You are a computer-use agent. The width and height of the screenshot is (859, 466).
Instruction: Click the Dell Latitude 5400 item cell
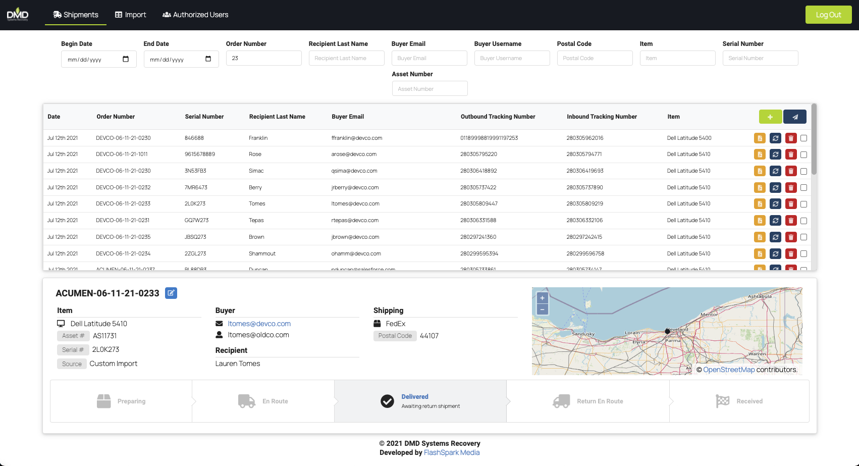click(x=689, y=138)
